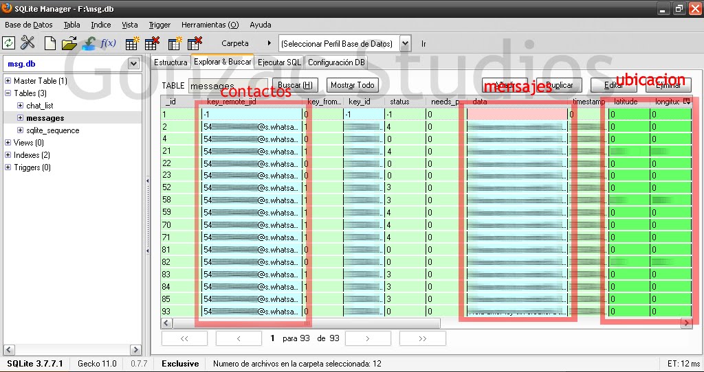This screenshot has height=372, width=704.
Task: Sort by the _id column header
Action: 181,102
